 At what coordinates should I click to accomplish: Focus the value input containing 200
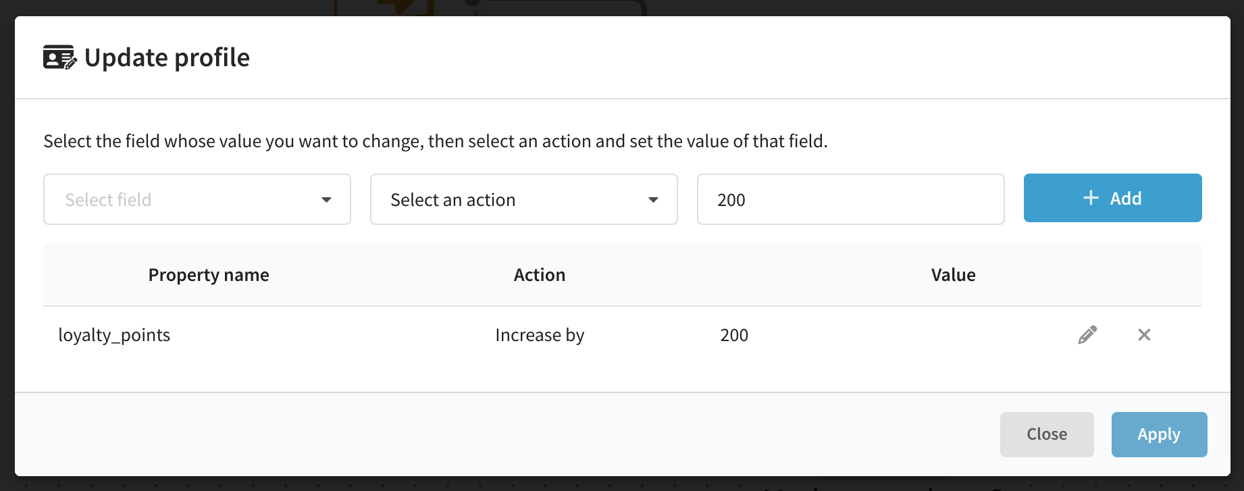tap(850, 199)
